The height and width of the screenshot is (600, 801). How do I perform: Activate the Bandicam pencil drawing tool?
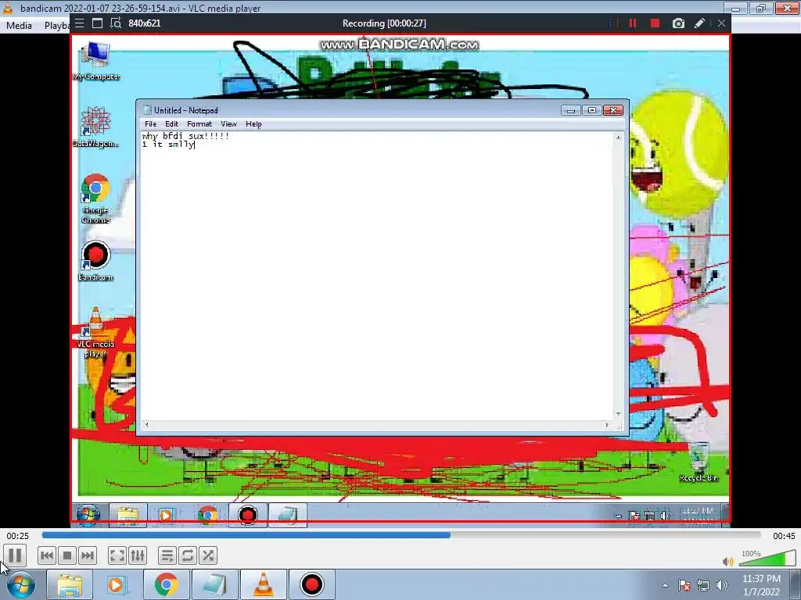coord(700,23)
